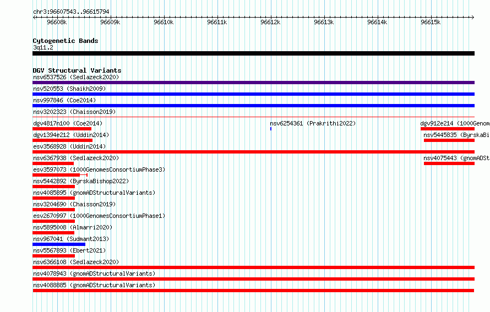The height and width of the screenshot is (312, 490).
Task: Click the Cytogenetic Bands track title
Action: pyautogui.click(x=66, y=41)
